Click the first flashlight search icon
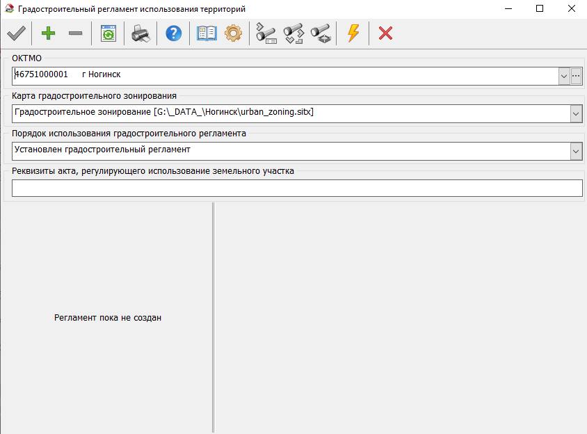The image size is (587, 434). pos(266,33)
